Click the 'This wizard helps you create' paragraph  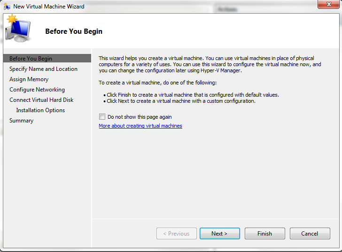pyautogui.click(x=210, y=64)
